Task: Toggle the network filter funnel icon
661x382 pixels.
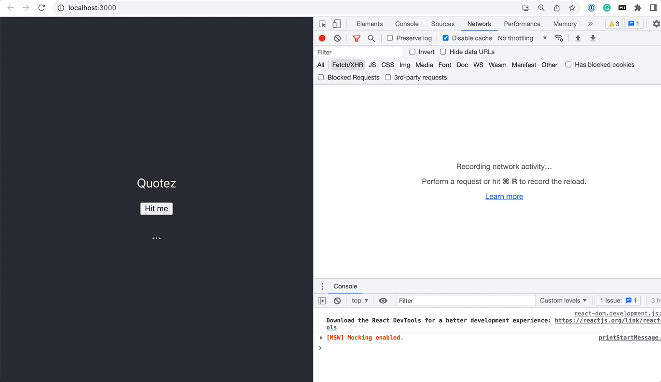Action: point(357,38)
